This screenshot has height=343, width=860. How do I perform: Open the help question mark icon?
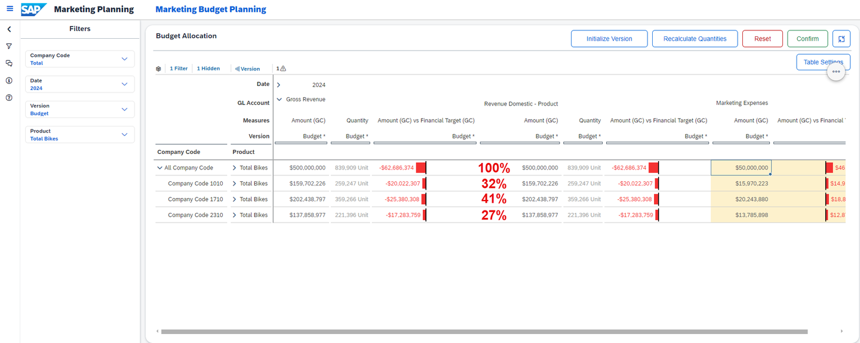coord(9,97)
